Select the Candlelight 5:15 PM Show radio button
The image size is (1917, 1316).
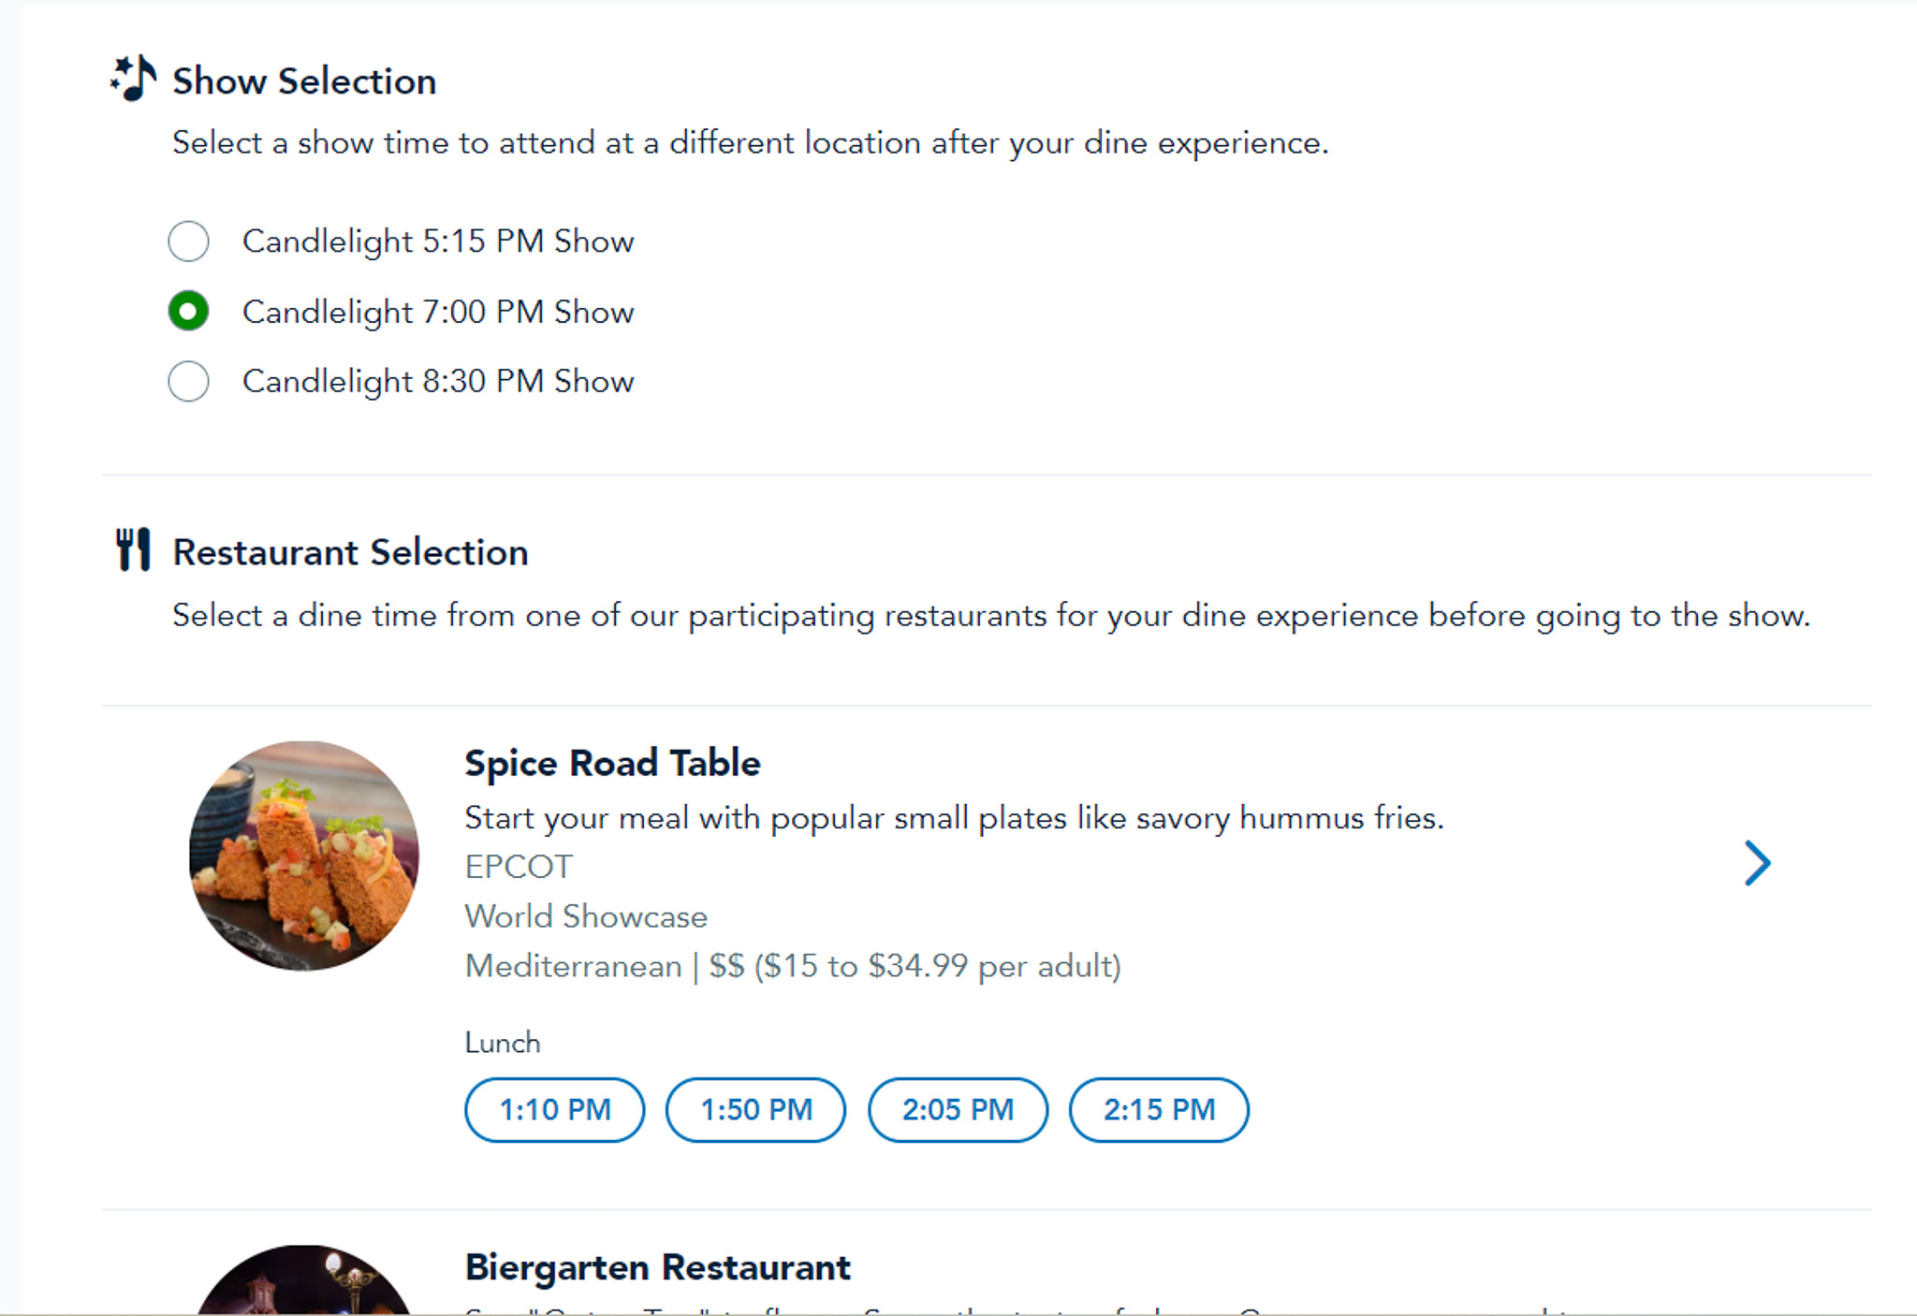(x=188, y=241)
